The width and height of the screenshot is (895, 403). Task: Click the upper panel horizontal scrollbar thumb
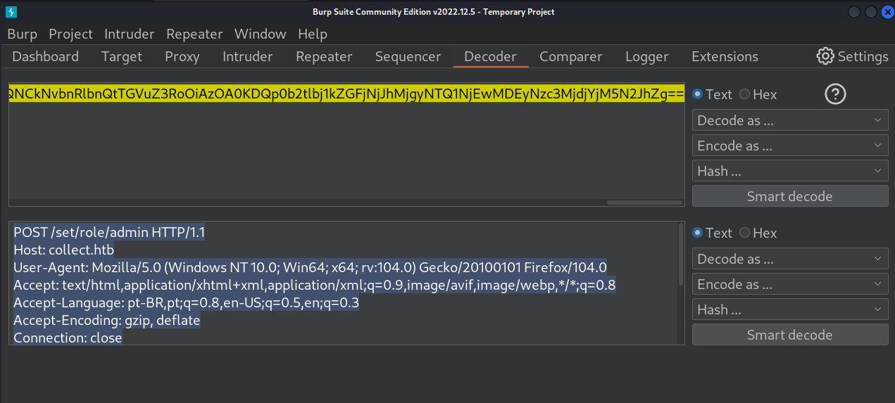pos(644,203)
